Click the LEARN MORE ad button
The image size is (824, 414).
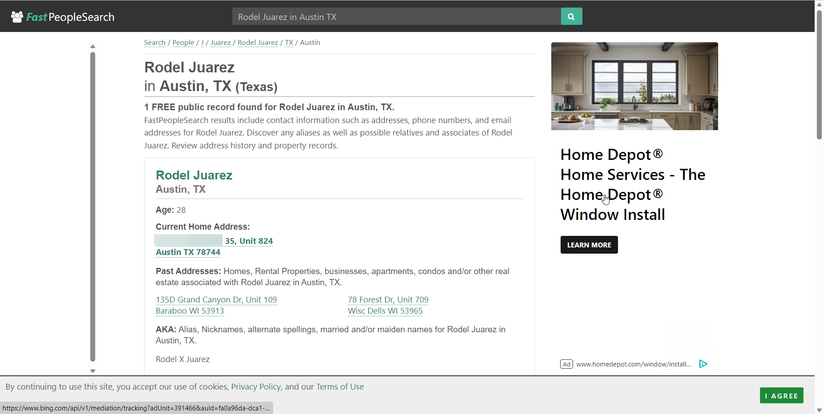[x=589, y=245]
